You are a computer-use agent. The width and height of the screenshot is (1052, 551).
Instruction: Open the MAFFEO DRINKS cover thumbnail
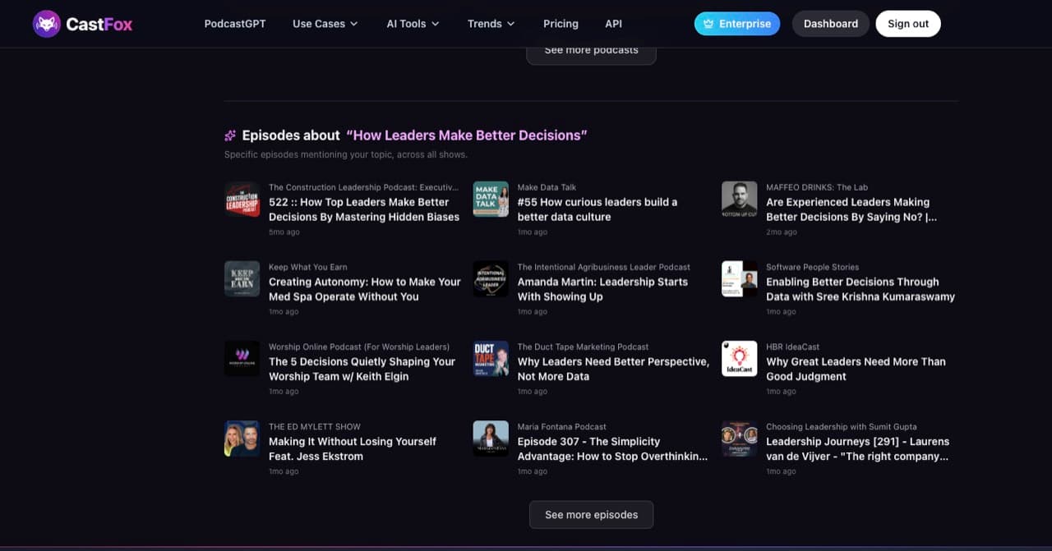(740, 200)
